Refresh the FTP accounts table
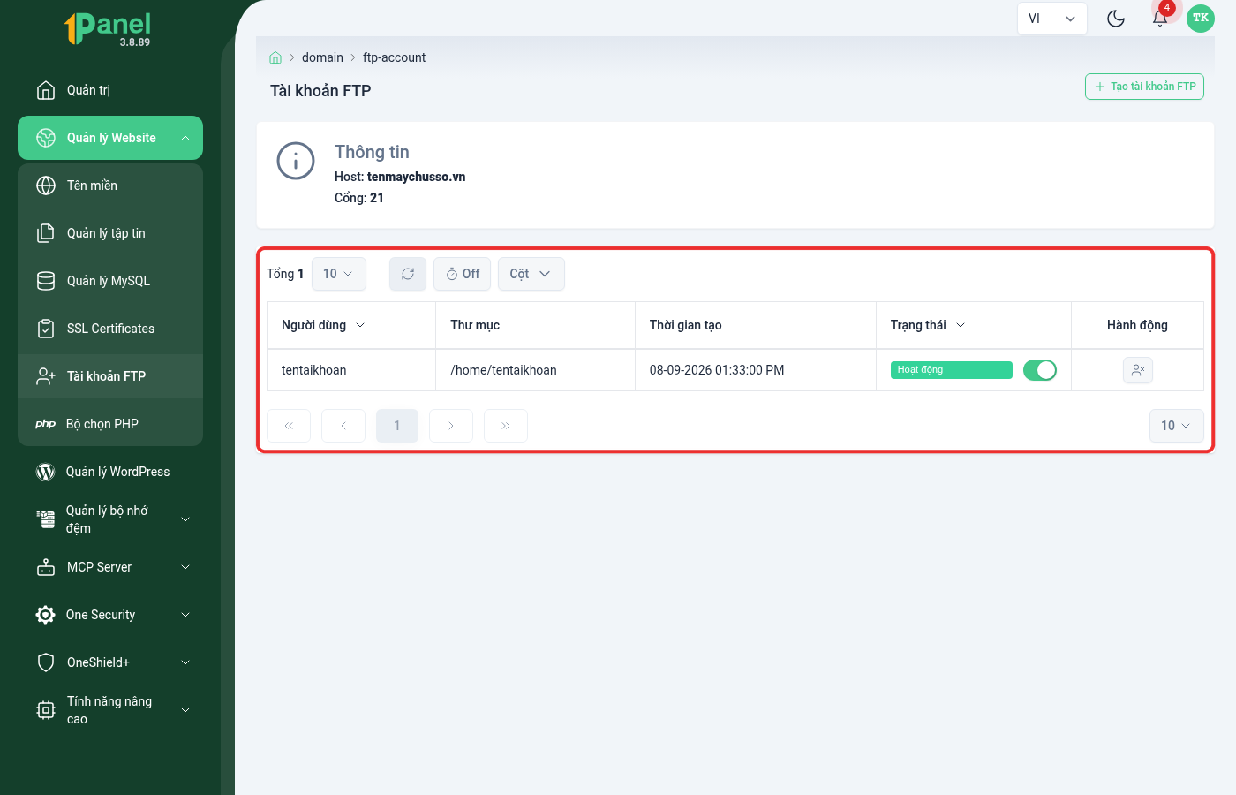 tap(408, 274)
